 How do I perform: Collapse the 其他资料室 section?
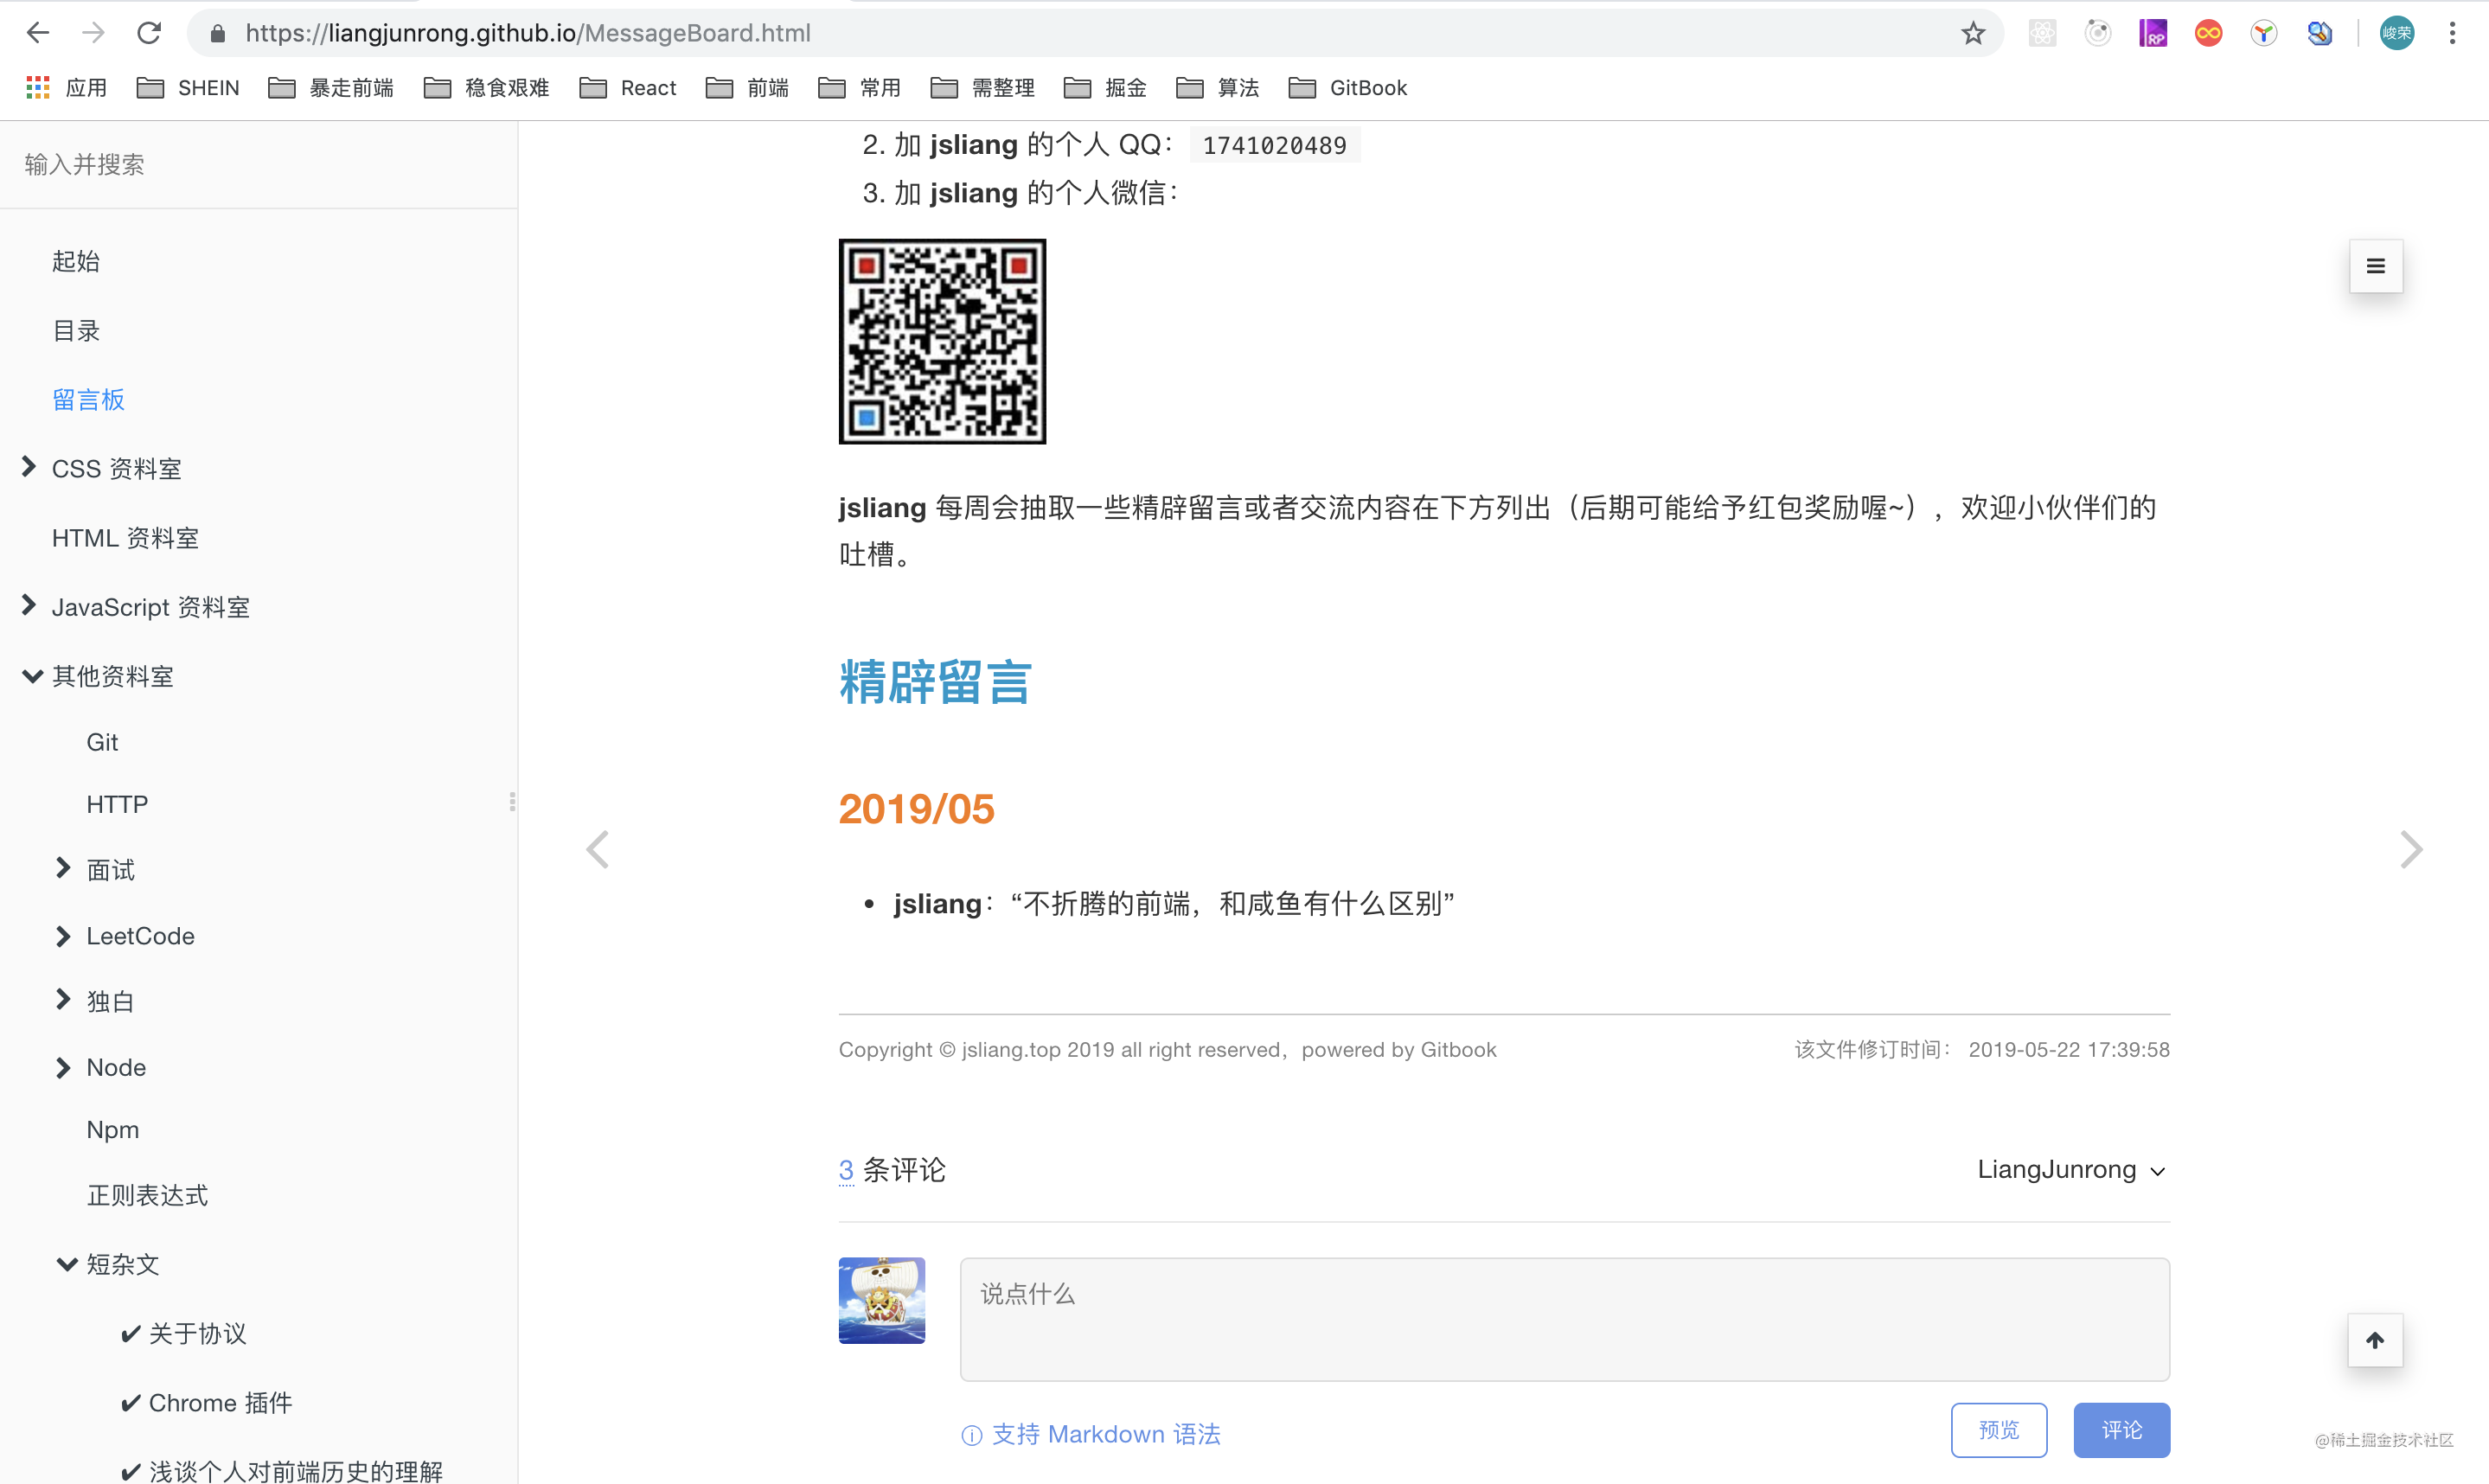(x=32, y=676)
